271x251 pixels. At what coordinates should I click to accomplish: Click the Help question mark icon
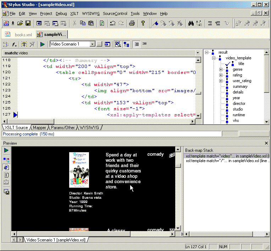[143, 23]
